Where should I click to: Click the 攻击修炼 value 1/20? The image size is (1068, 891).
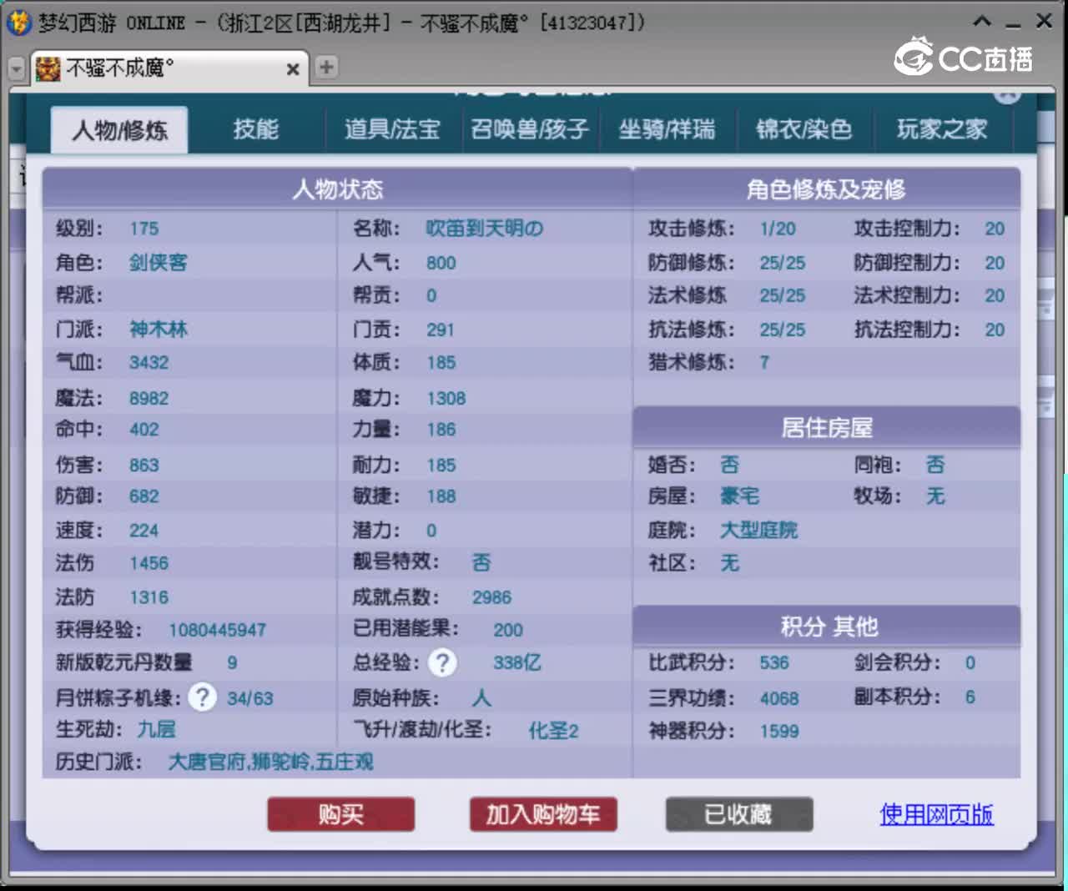777,229
